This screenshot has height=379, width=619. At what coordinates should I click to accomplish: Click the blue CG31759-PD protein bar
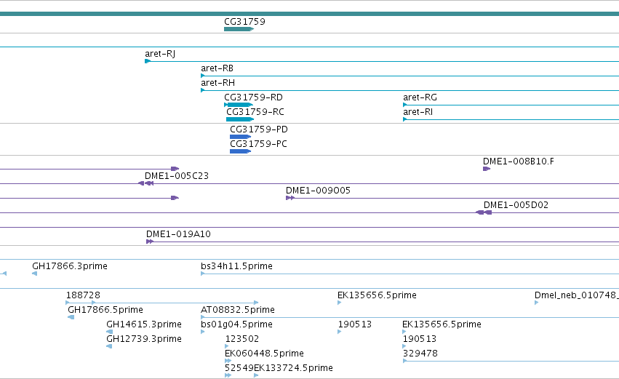tap(241, 137)
